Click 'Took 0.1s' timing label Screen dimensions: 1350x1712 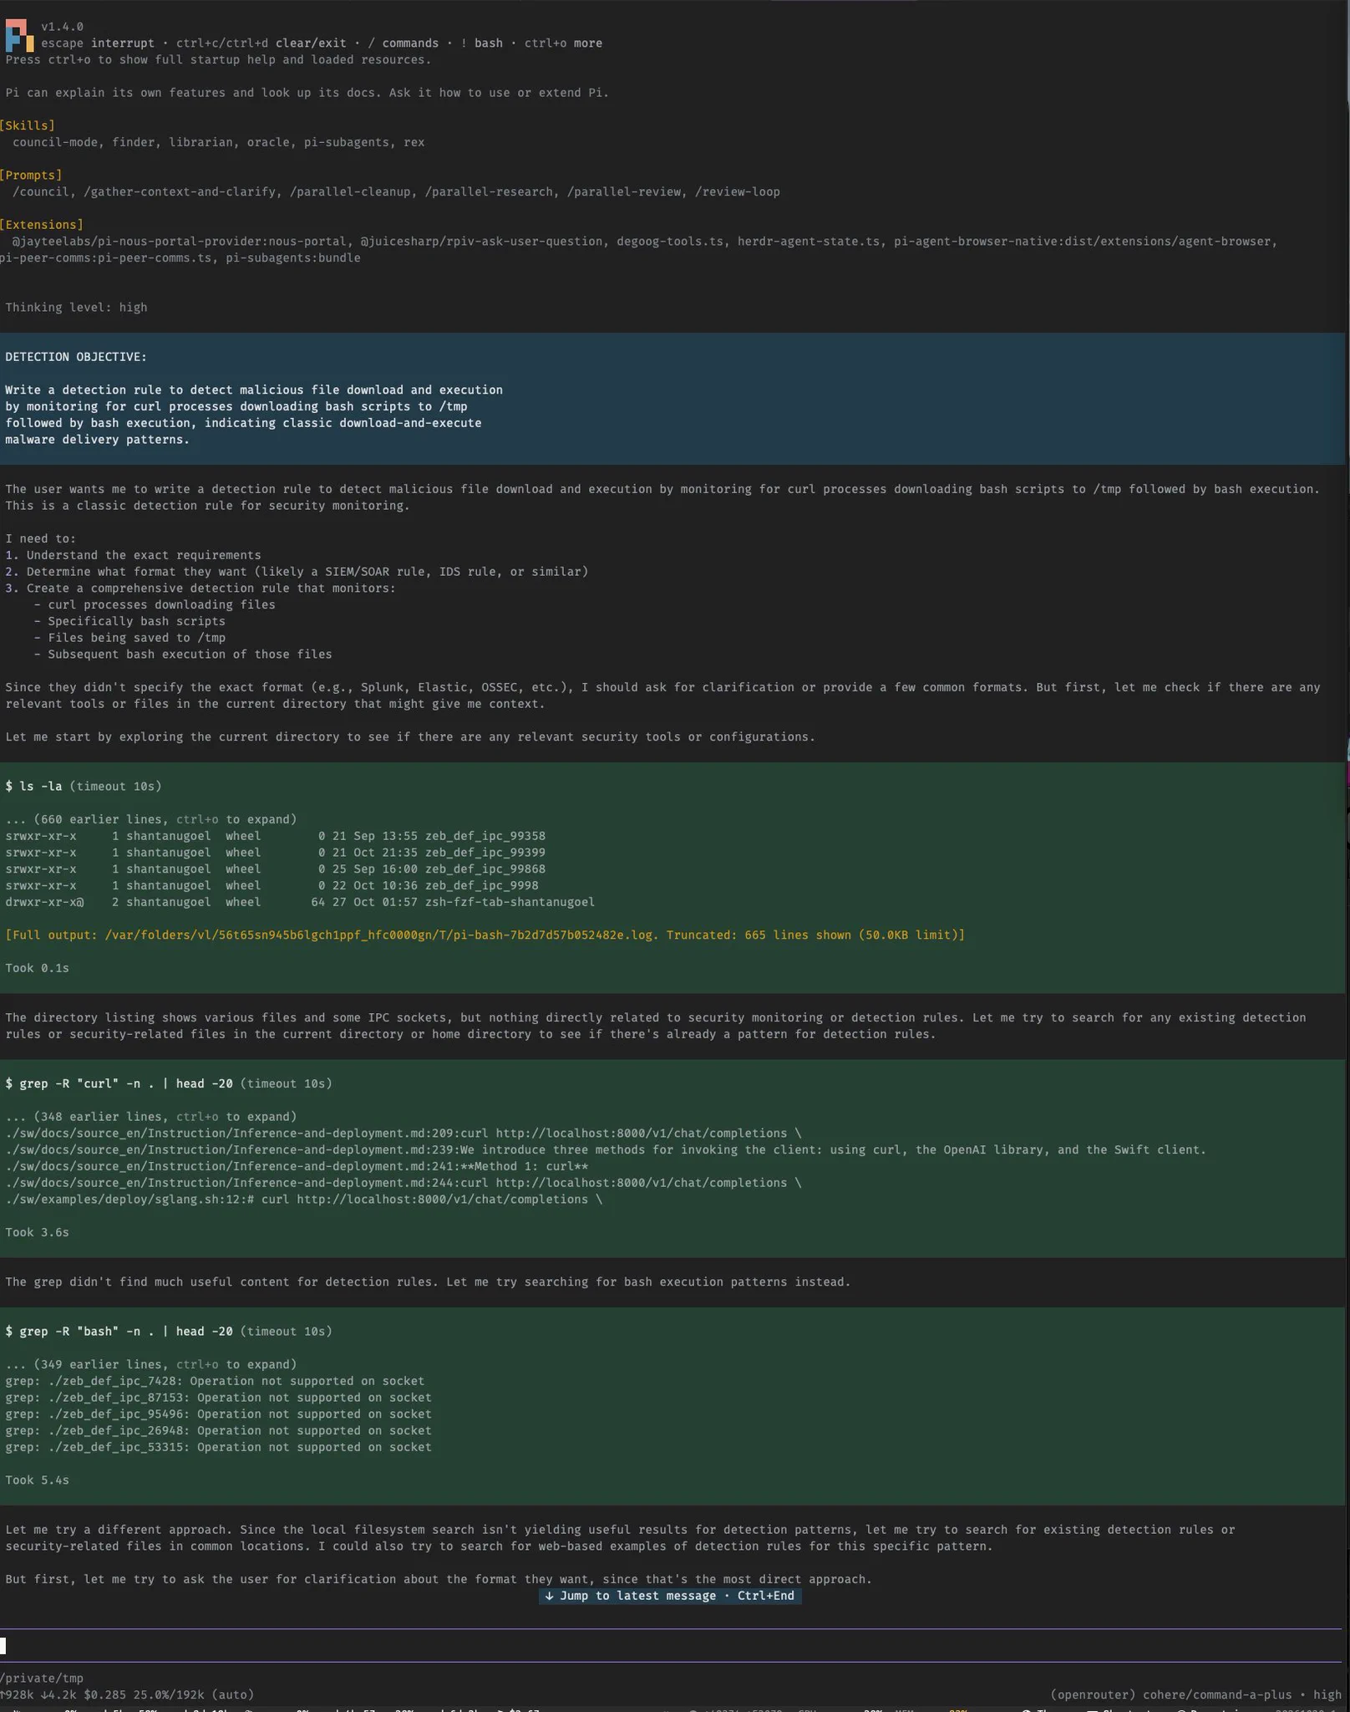[37, 968]
